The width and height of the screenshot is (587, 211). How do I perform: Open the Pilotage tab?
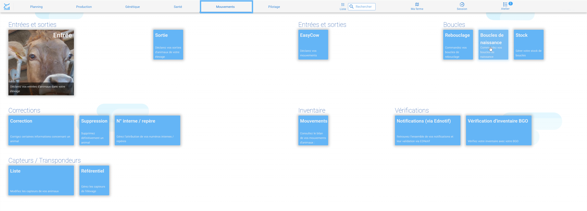pyautogui.click(x=274, y=7)
